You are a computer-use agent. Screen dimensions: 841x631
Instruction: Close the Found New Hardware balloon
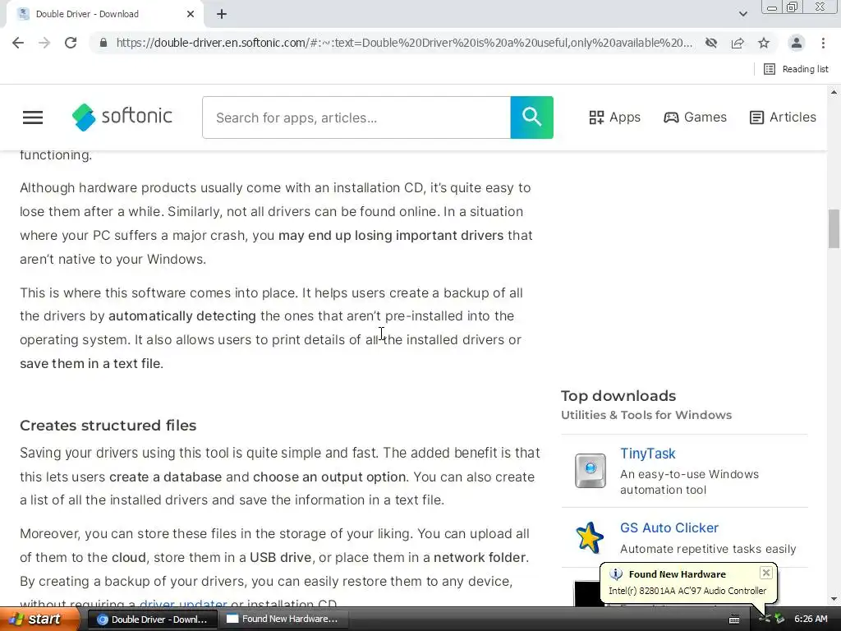766,573
